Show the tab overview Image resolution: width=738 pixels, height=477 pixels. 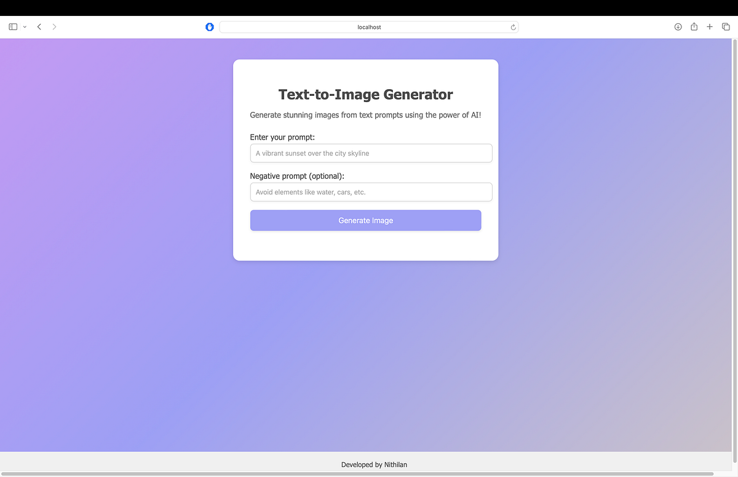[x=726, y=26]
